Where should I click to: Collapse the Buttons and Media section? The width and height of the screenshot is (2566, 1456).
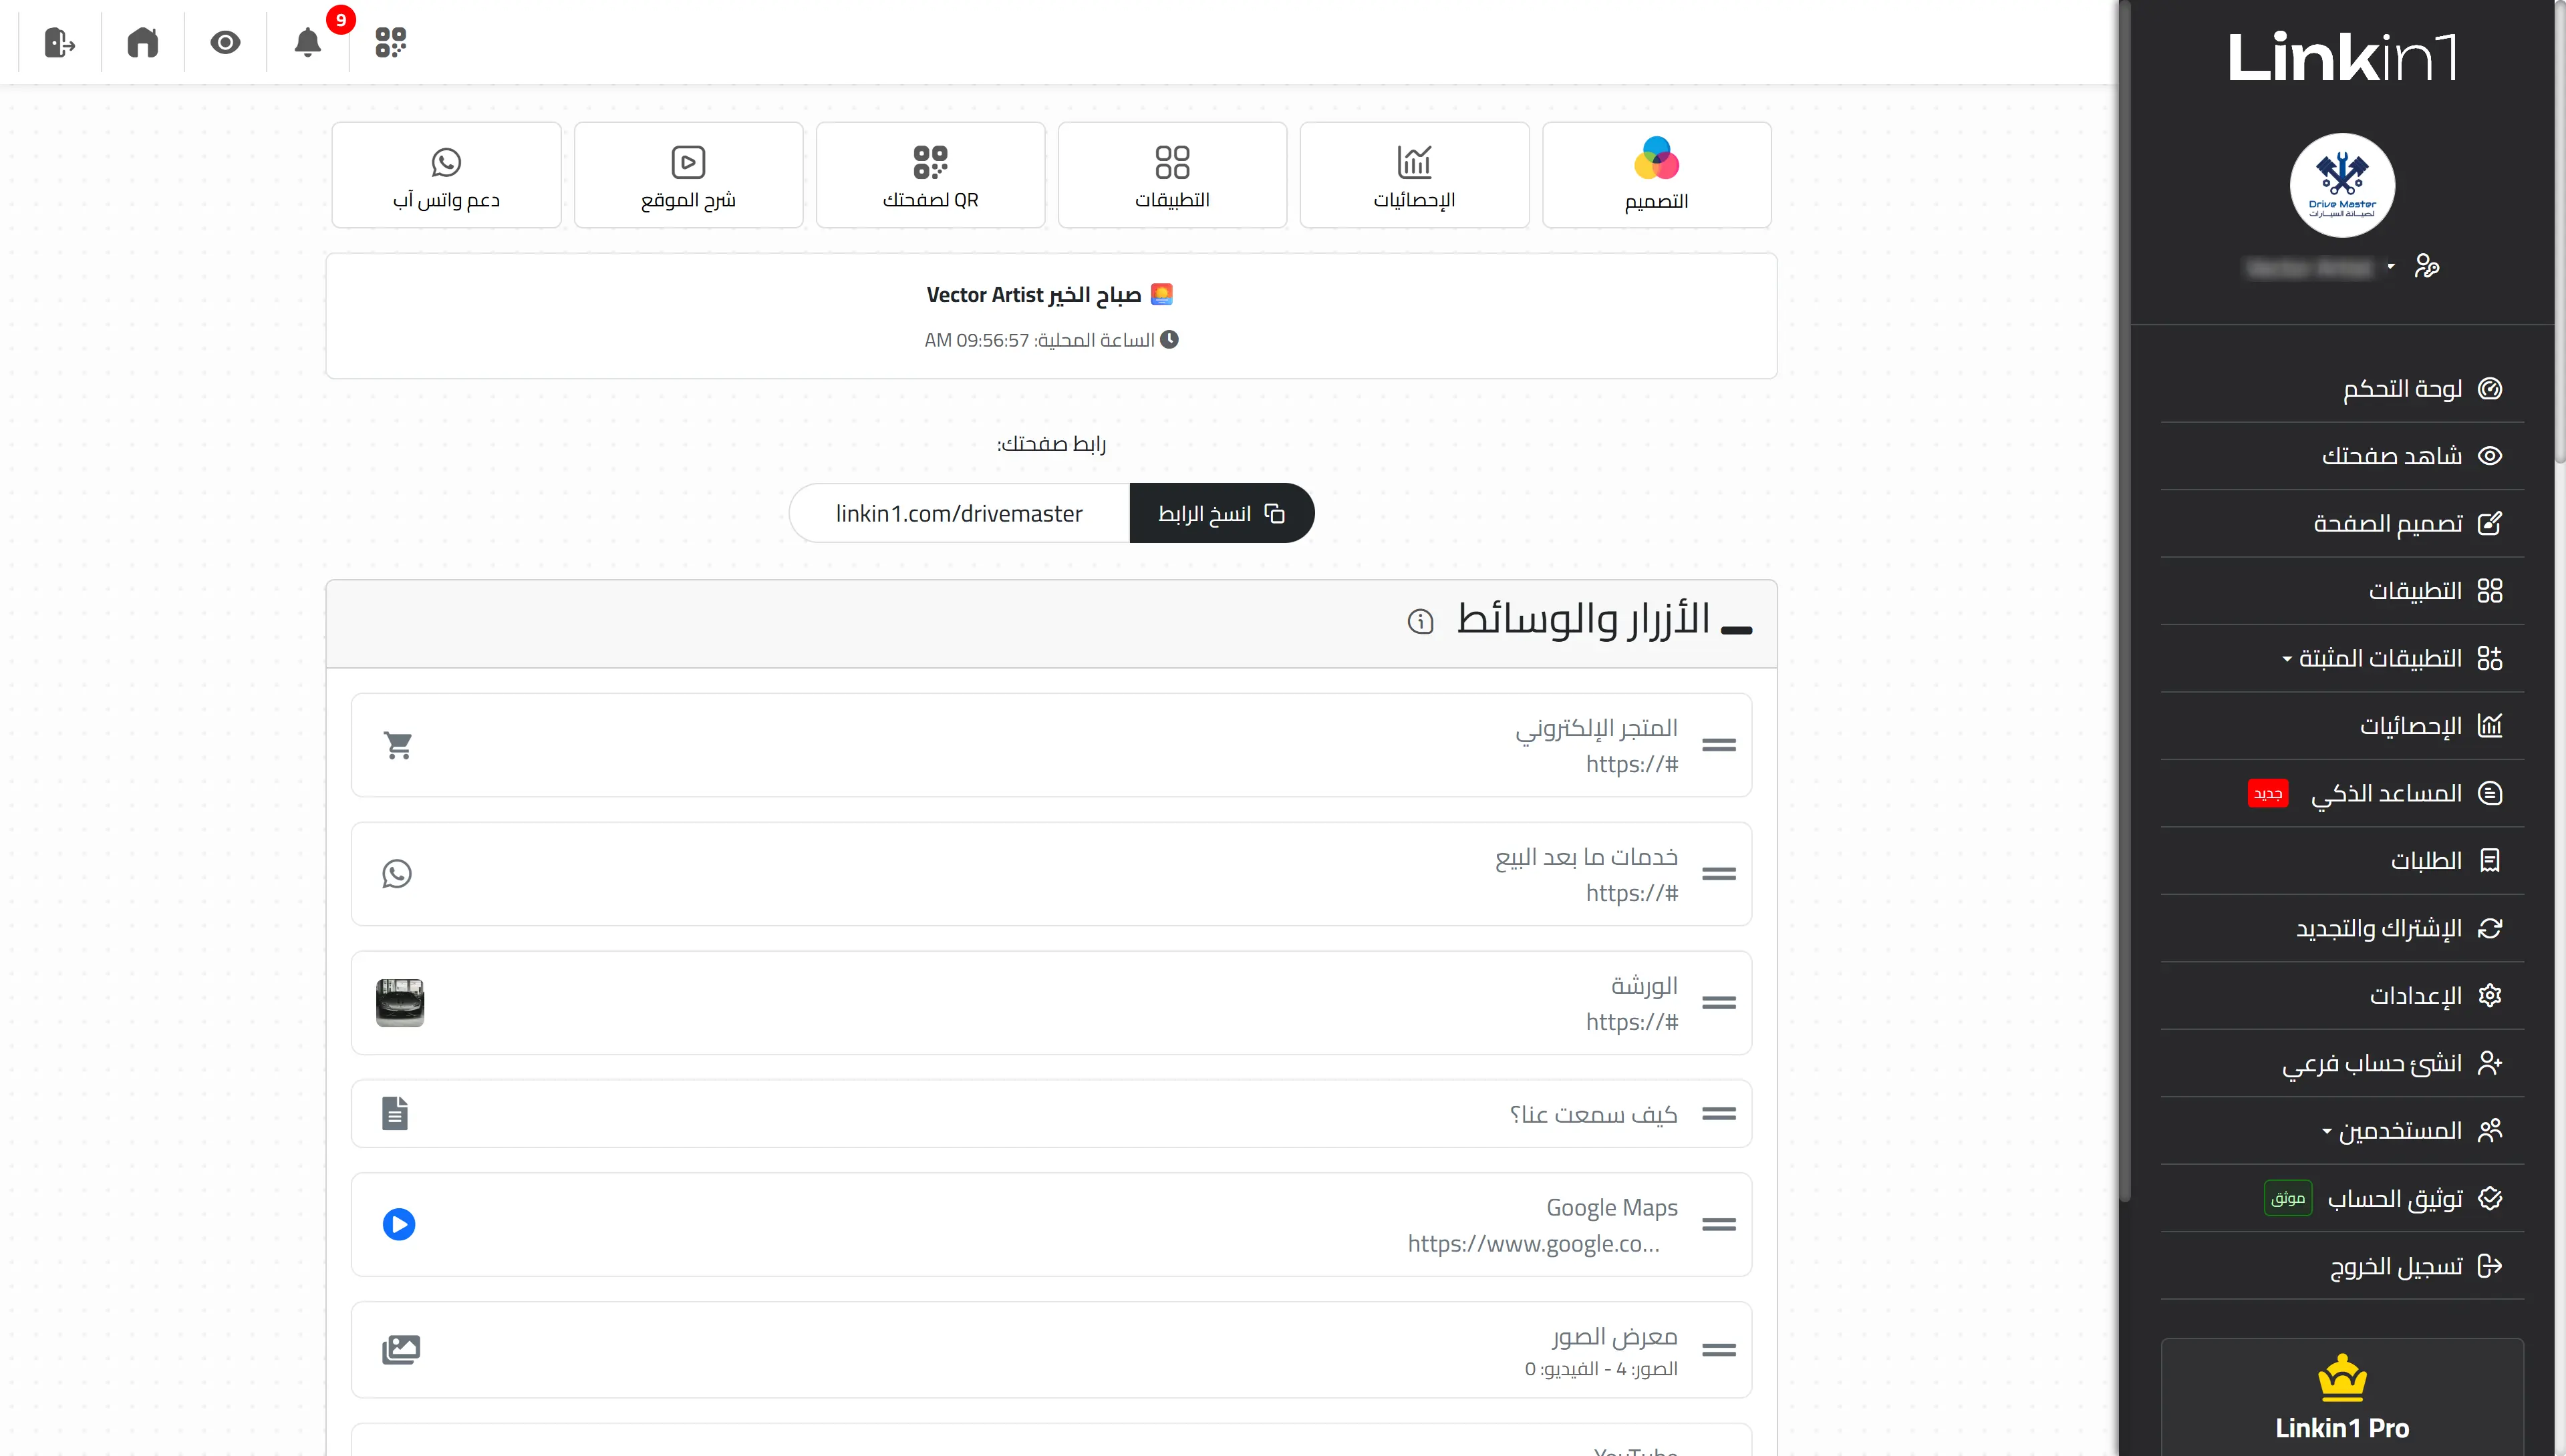click(x=1737, y=629)
